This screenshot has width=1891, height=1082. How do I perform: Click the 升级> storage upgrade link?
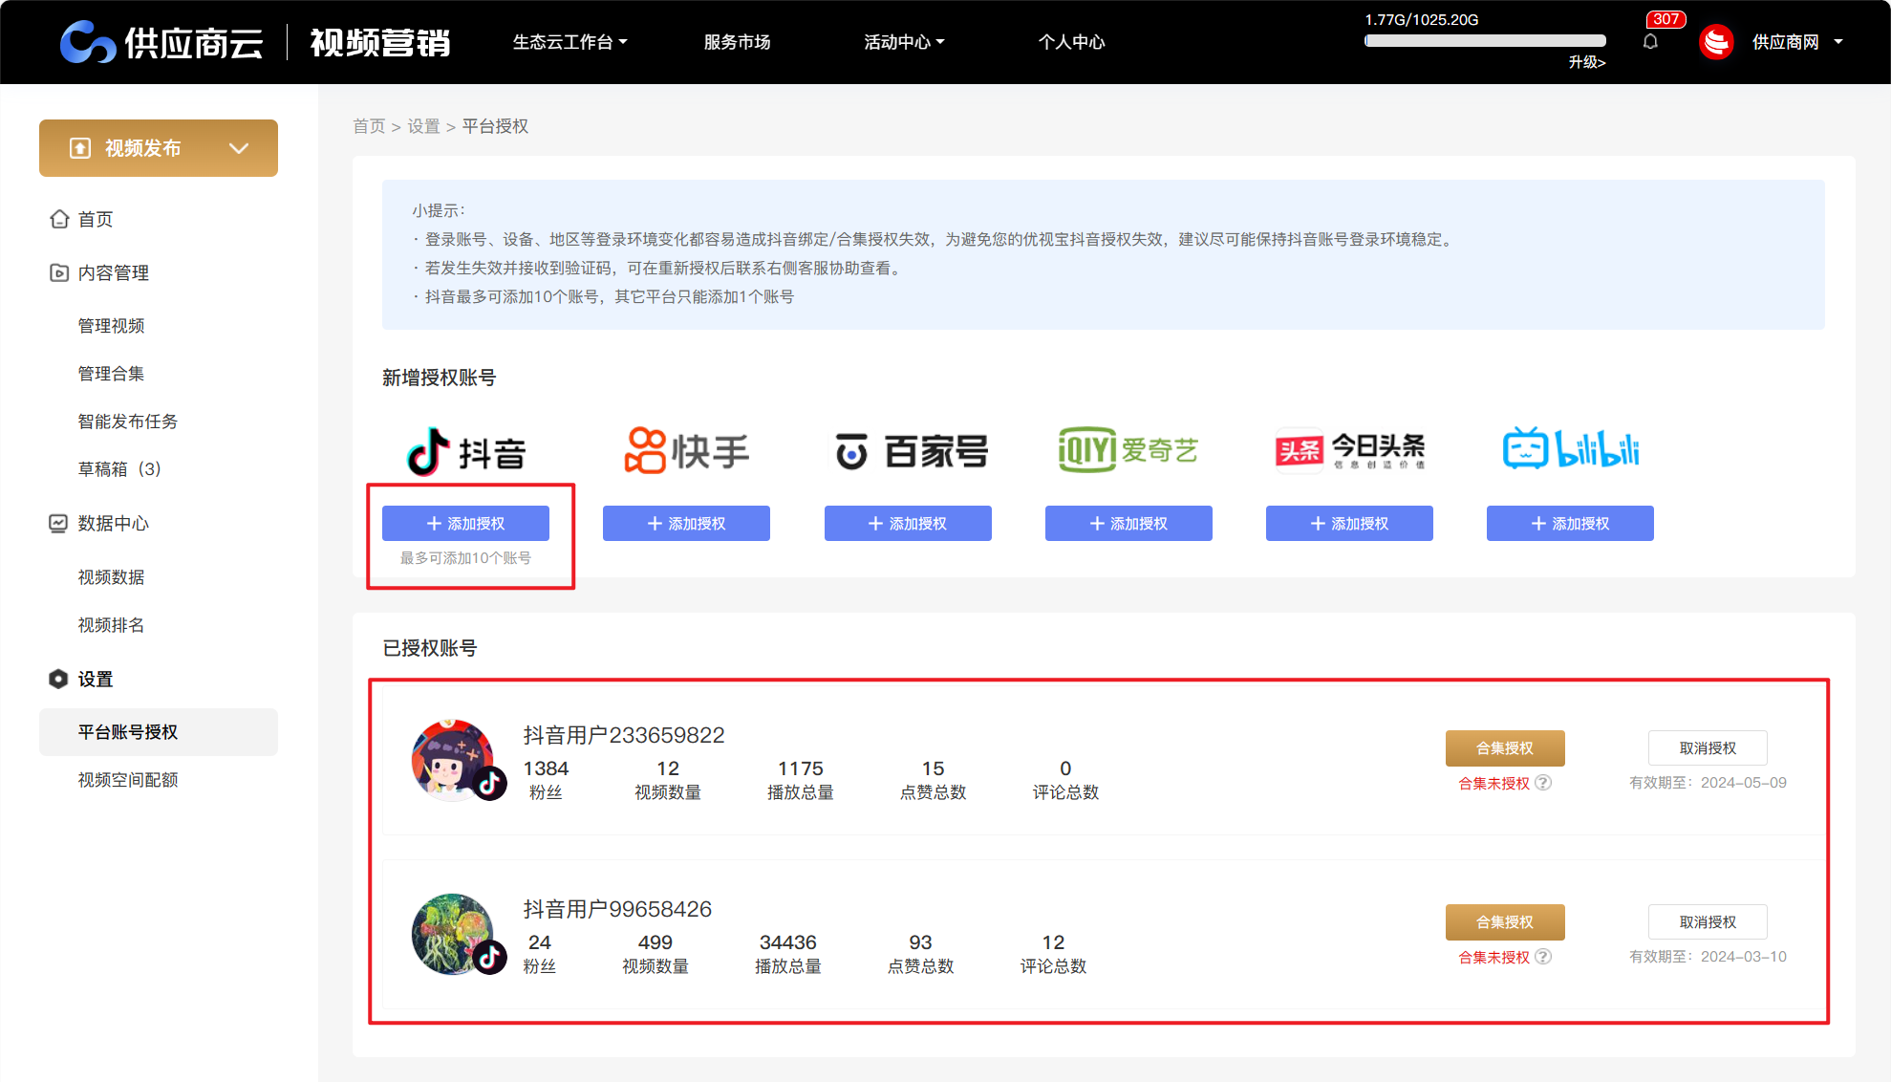click(x=1587, y=62)
